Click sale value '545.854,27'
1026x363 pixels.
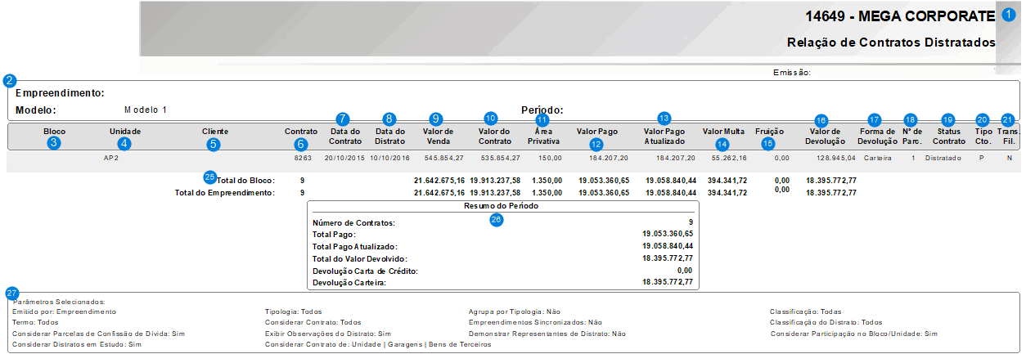(444, 159)
